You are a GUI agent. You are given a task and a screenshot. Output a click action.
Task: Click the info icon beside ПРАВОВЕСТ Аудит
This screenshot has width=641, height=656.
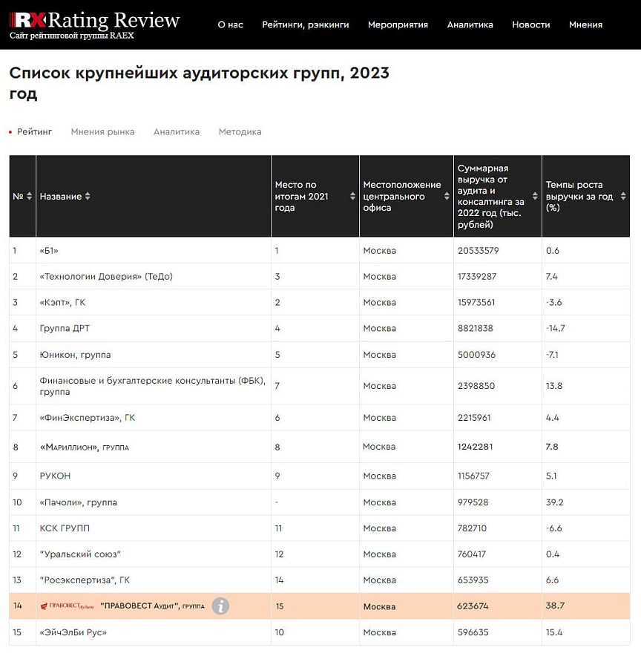tap(220, 606)
